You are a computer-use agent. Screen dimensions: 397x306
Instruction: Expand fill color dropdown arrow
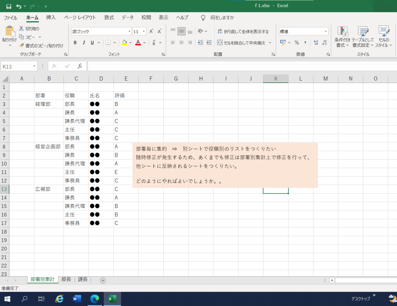131,42
